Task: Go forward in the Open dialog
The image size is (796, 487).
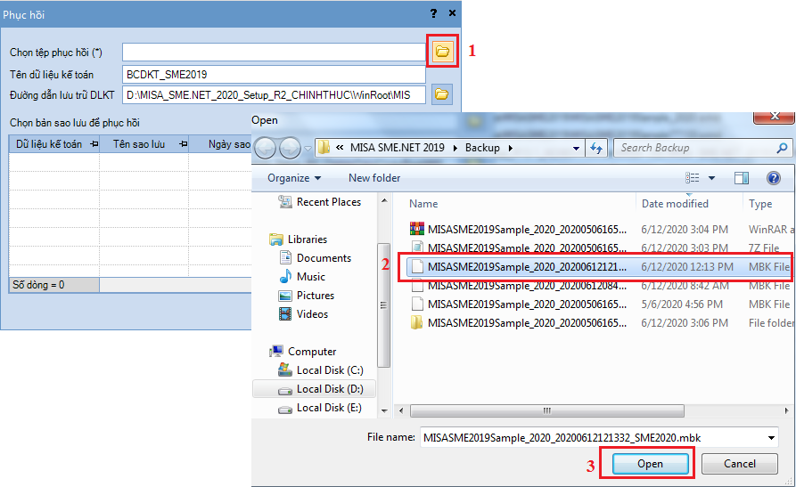Action: point(290,148)
